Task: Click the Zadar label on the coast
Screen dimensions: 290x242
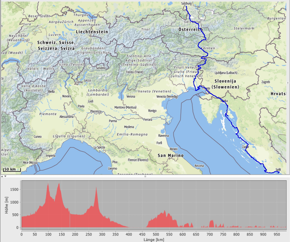Action: tap(246, 147)
